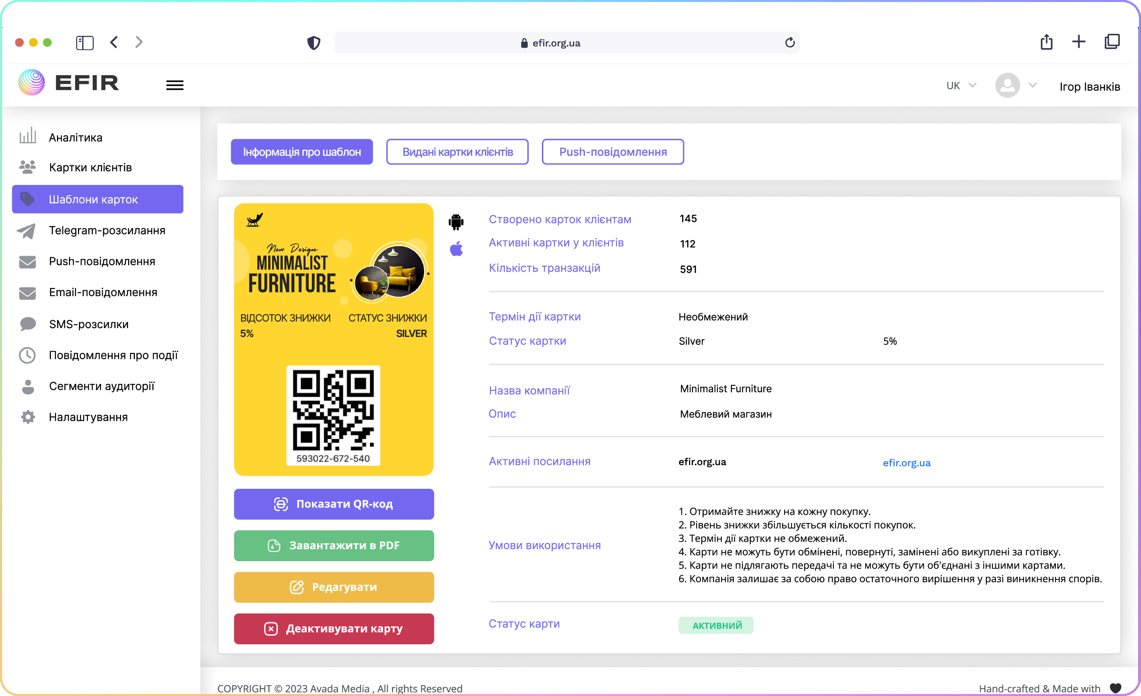
Task: Click the EFIR logo
Action: [x=68, y=83]
